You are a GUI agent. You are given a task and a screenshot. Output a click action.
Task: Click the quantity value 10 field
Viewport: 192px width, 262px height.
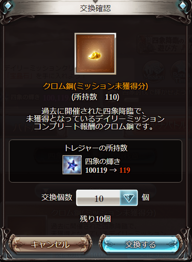pos(98,198)
